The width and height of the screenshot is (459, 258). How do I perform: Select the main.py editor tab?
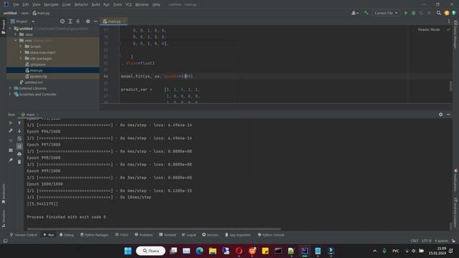click(x=114, y=21)
